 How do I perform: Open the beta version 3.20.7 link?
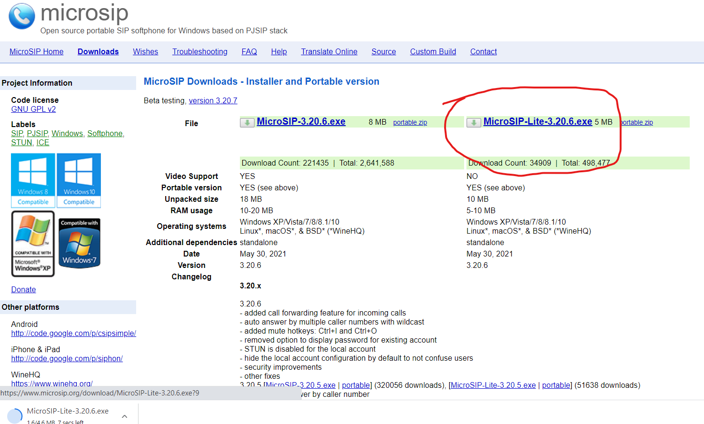click(213, 100)
